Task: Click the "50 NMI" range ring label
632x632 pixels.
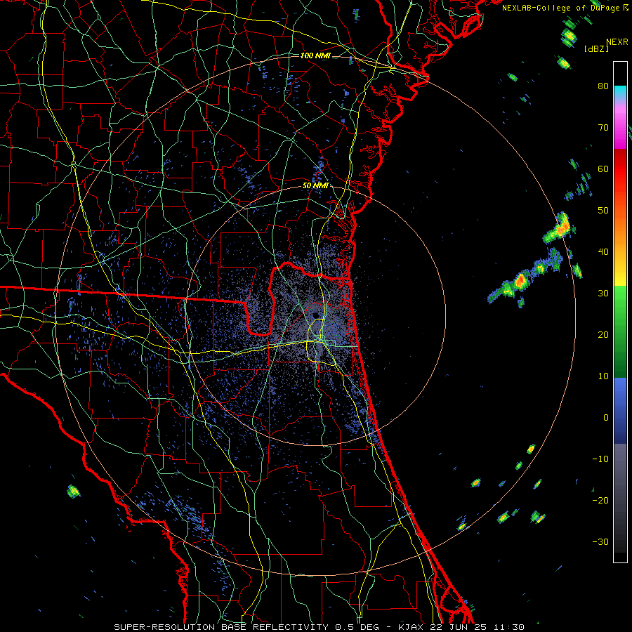Action: pyautogui.click(x=315, y=185)
